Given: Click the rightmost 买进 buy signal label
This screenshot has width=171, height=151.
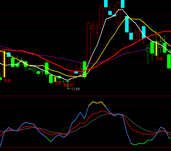Looking at the screenshot, I should point(159,59).
